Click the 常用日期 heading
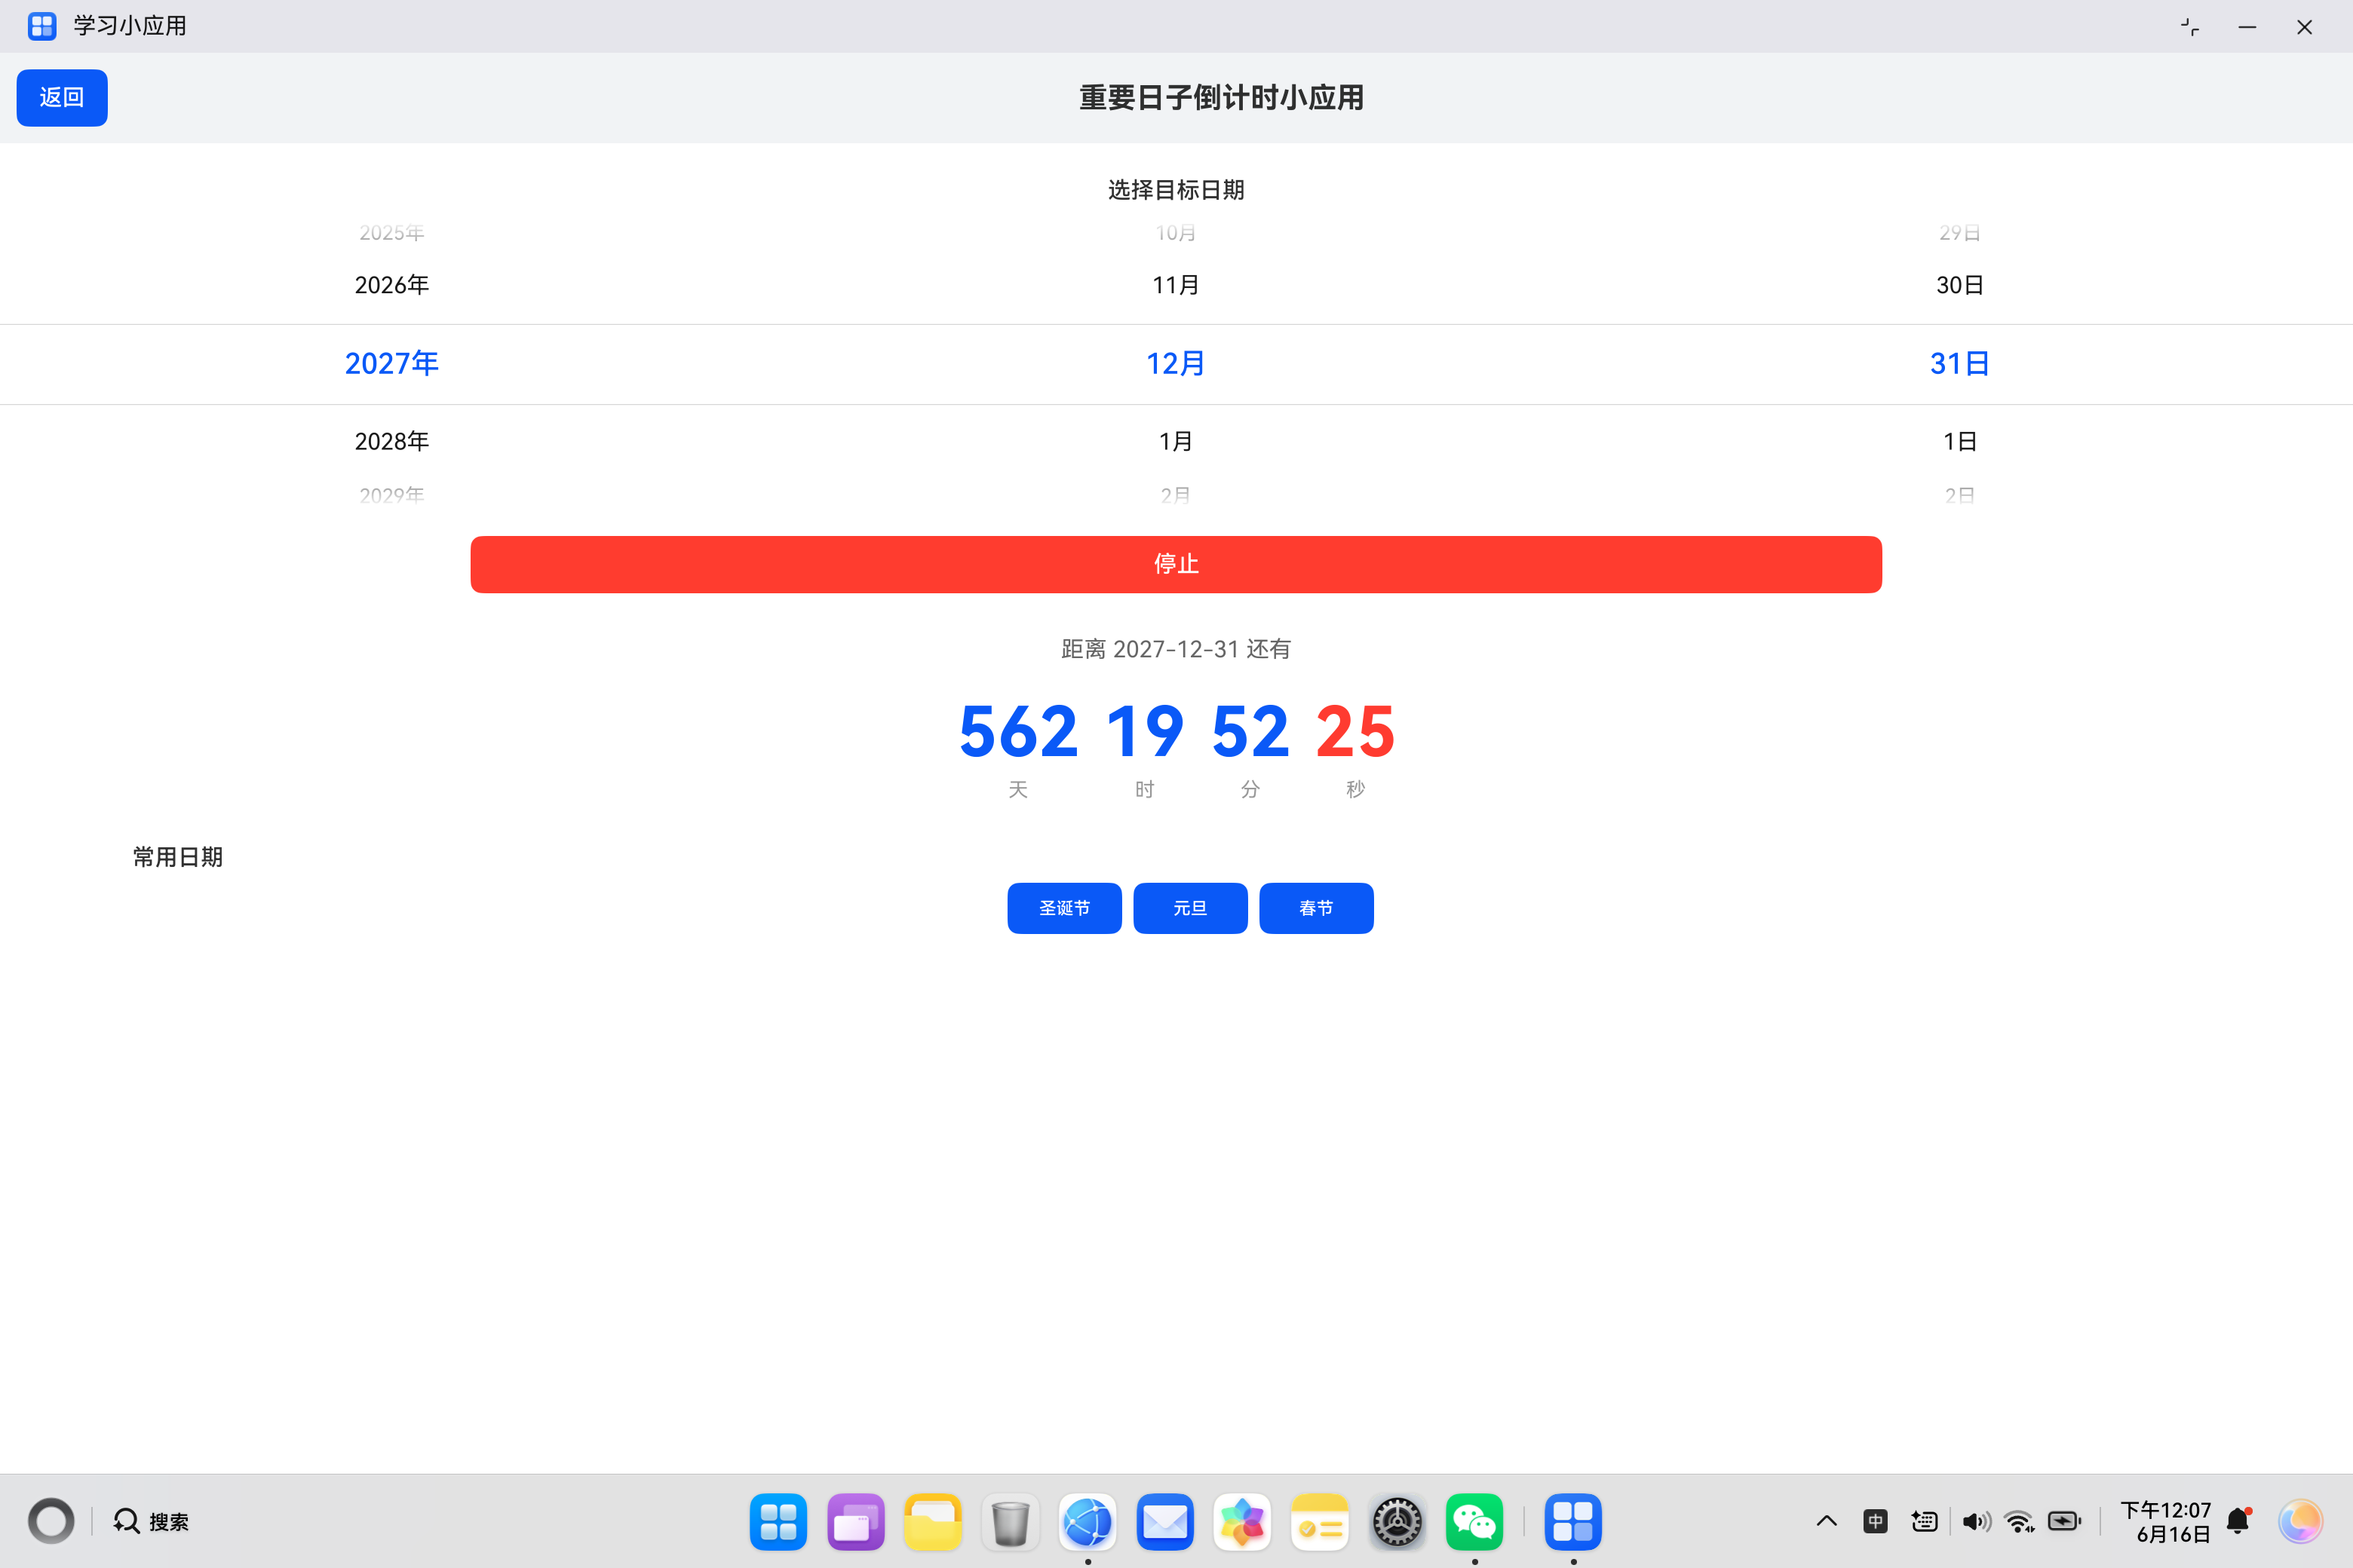The width and height of the screenshot is (2353, 1568). click(178, 857)
